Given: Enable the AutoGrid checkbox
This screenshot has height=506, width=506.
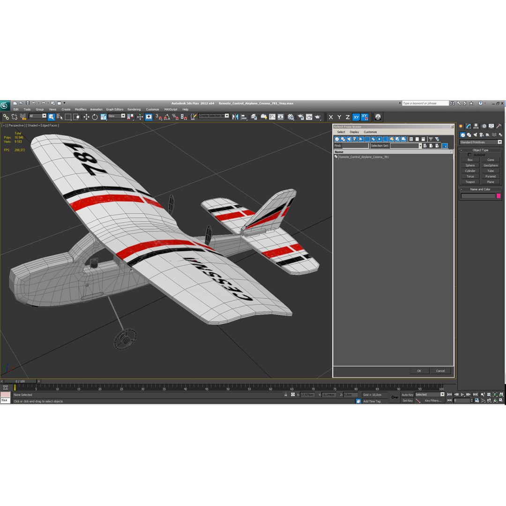Looking at the screenshot, I should click(x=469, y=155).
